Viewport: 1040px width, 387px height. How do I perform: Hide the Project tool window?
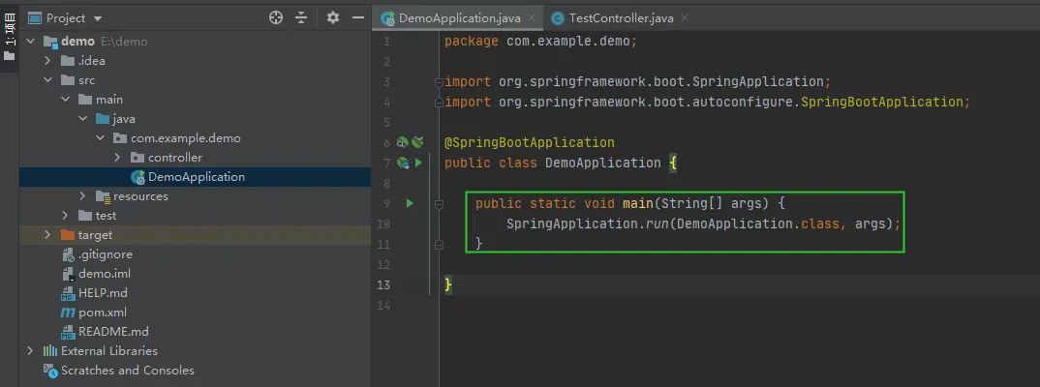[x=357, y=17]
